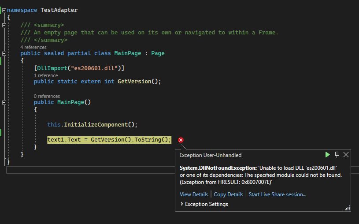Open the '0 references' CodeLens above constructor
The width and height of the screenshot is (359, 224).
coord(47,96)
